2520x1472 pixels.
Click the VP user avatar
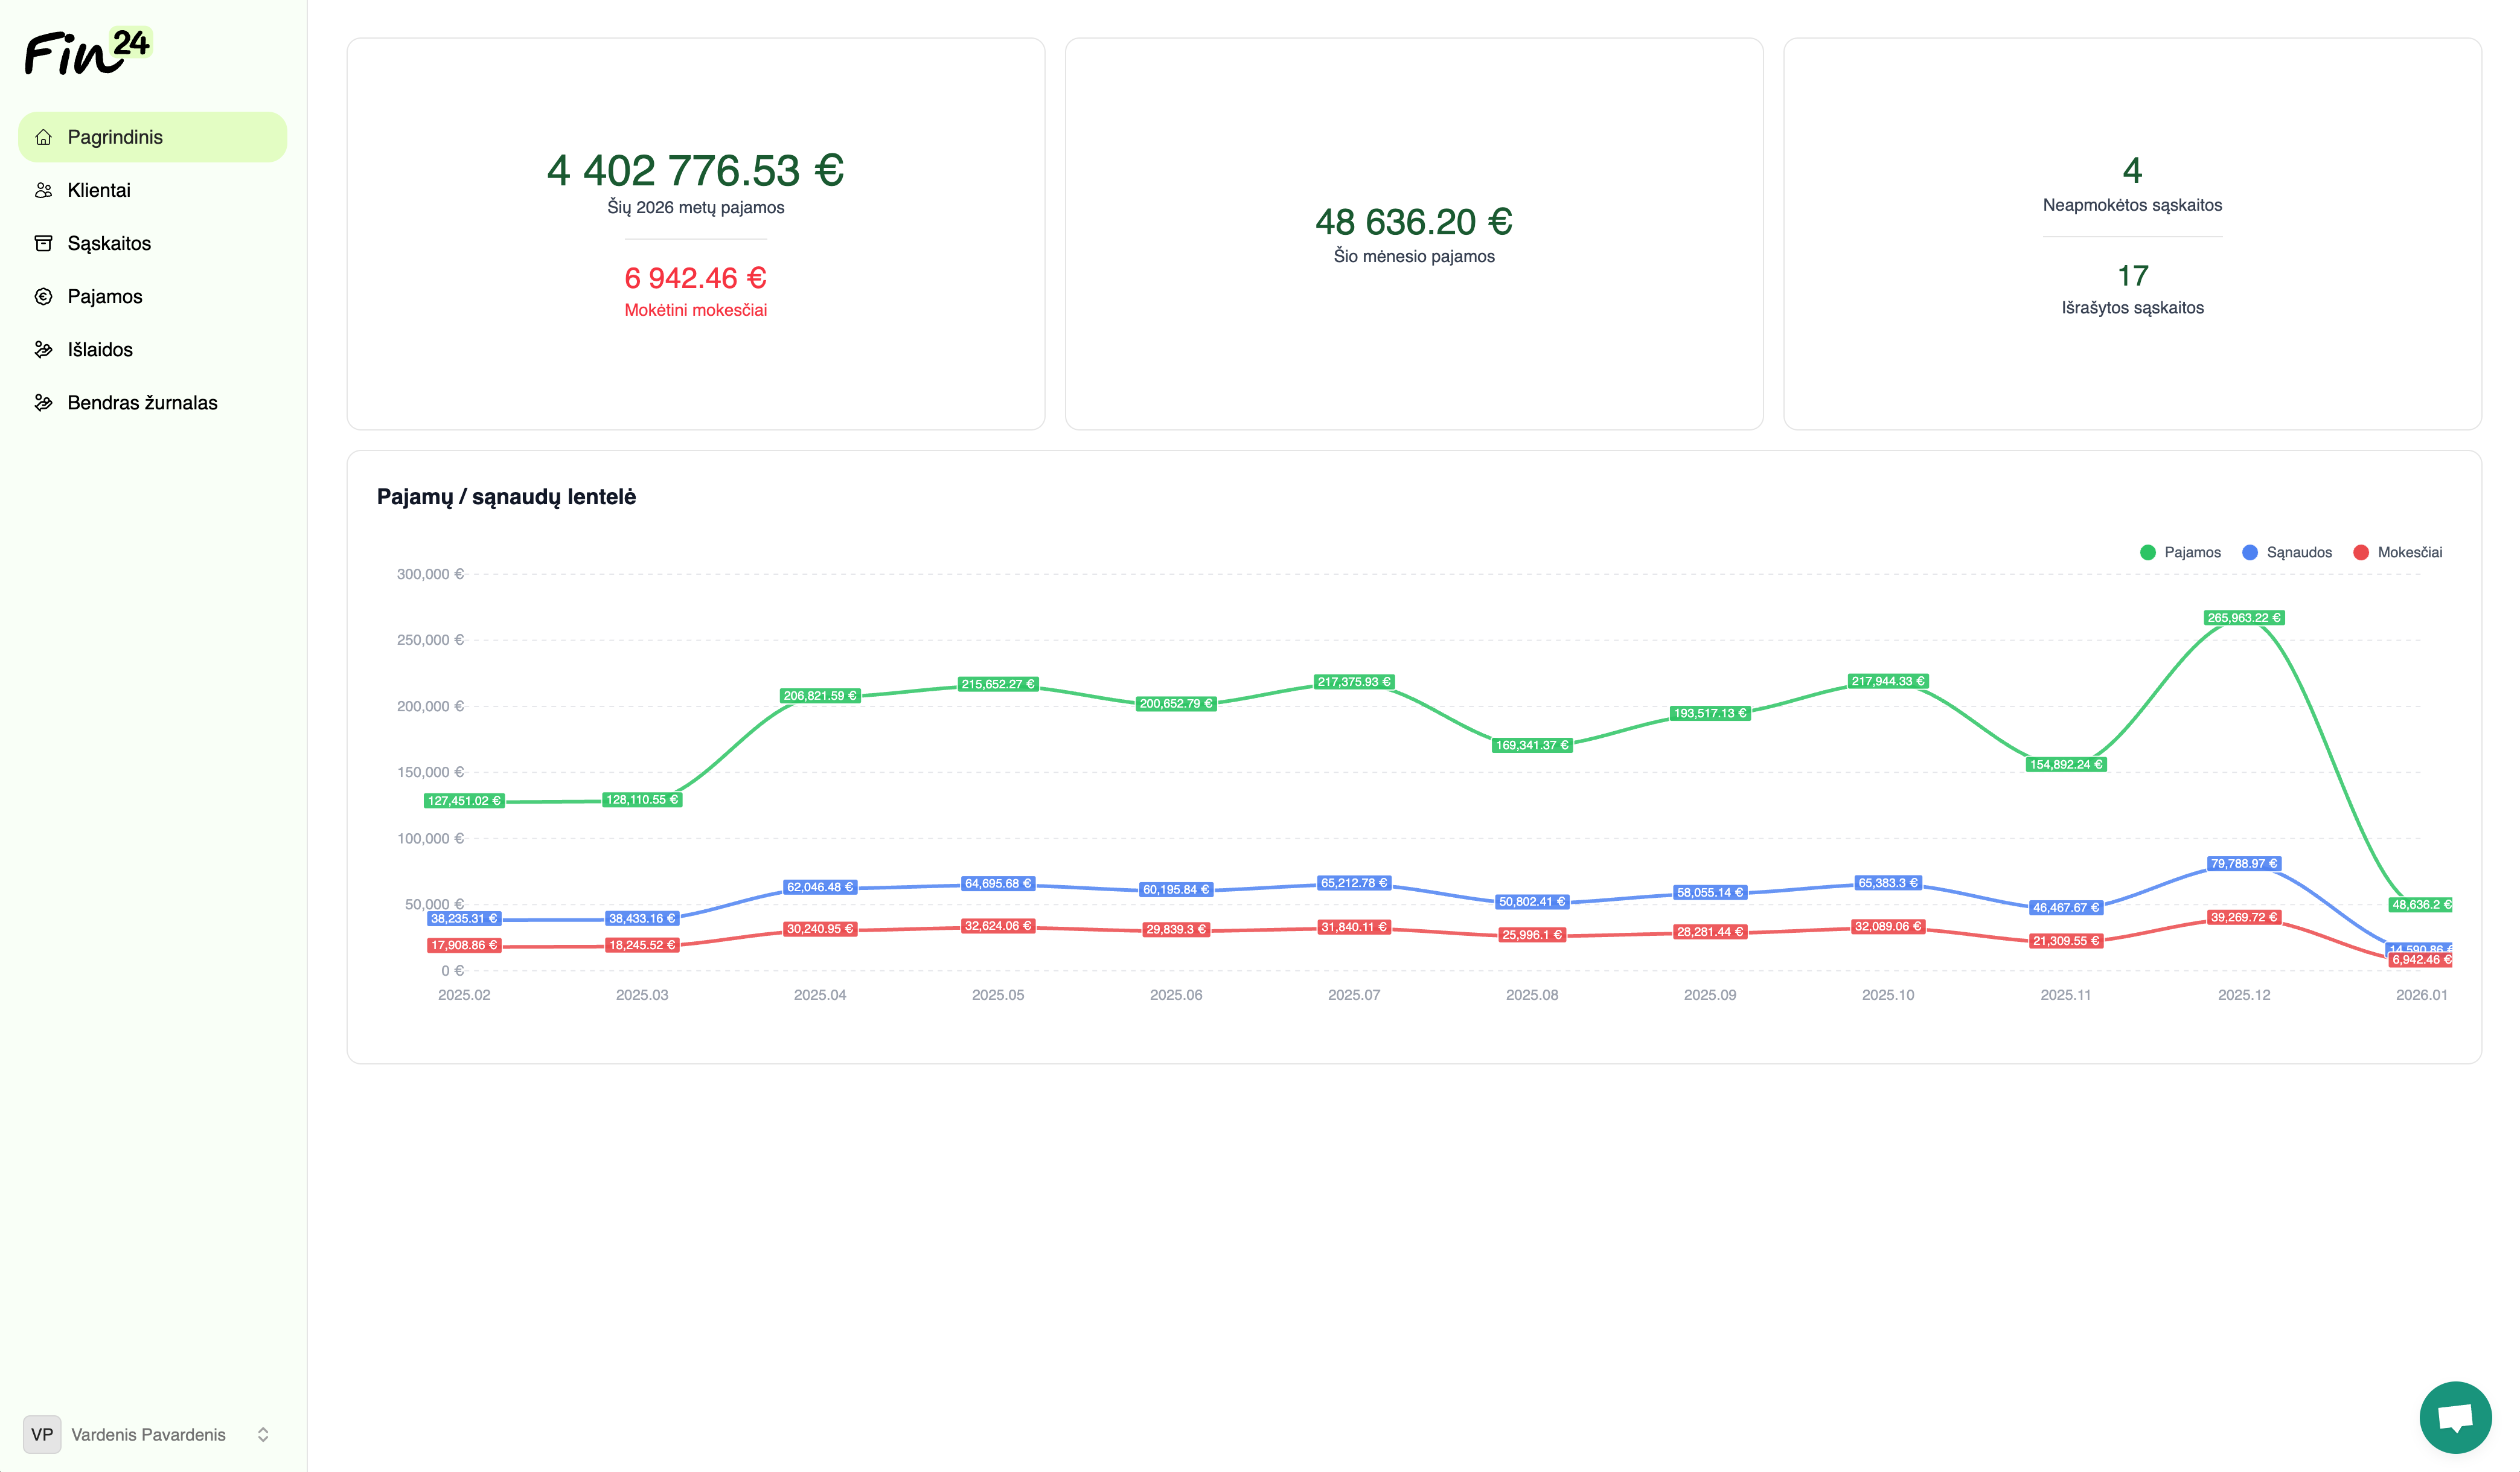coord(42,1434)
